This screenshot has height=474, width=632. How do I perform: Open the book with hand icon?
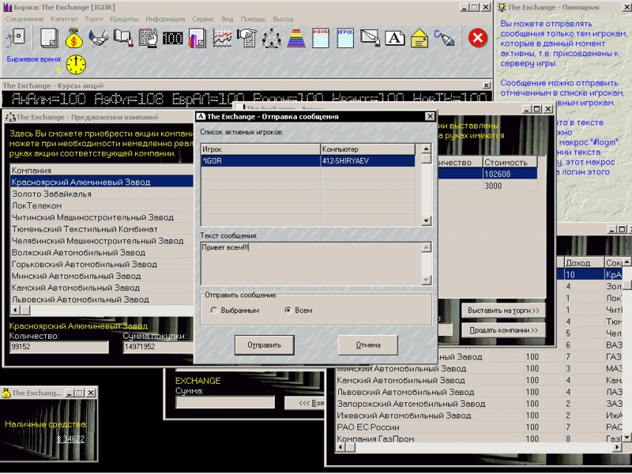click(123, 38)
